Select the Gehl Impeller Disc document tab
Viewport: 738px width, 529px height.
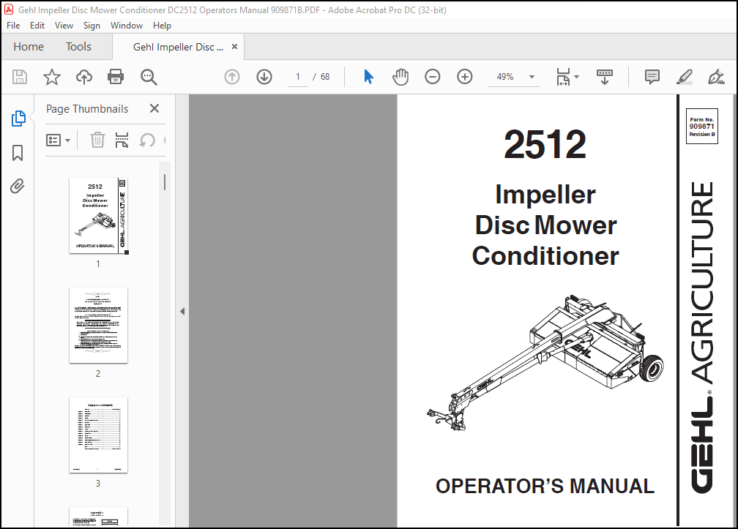178,47
